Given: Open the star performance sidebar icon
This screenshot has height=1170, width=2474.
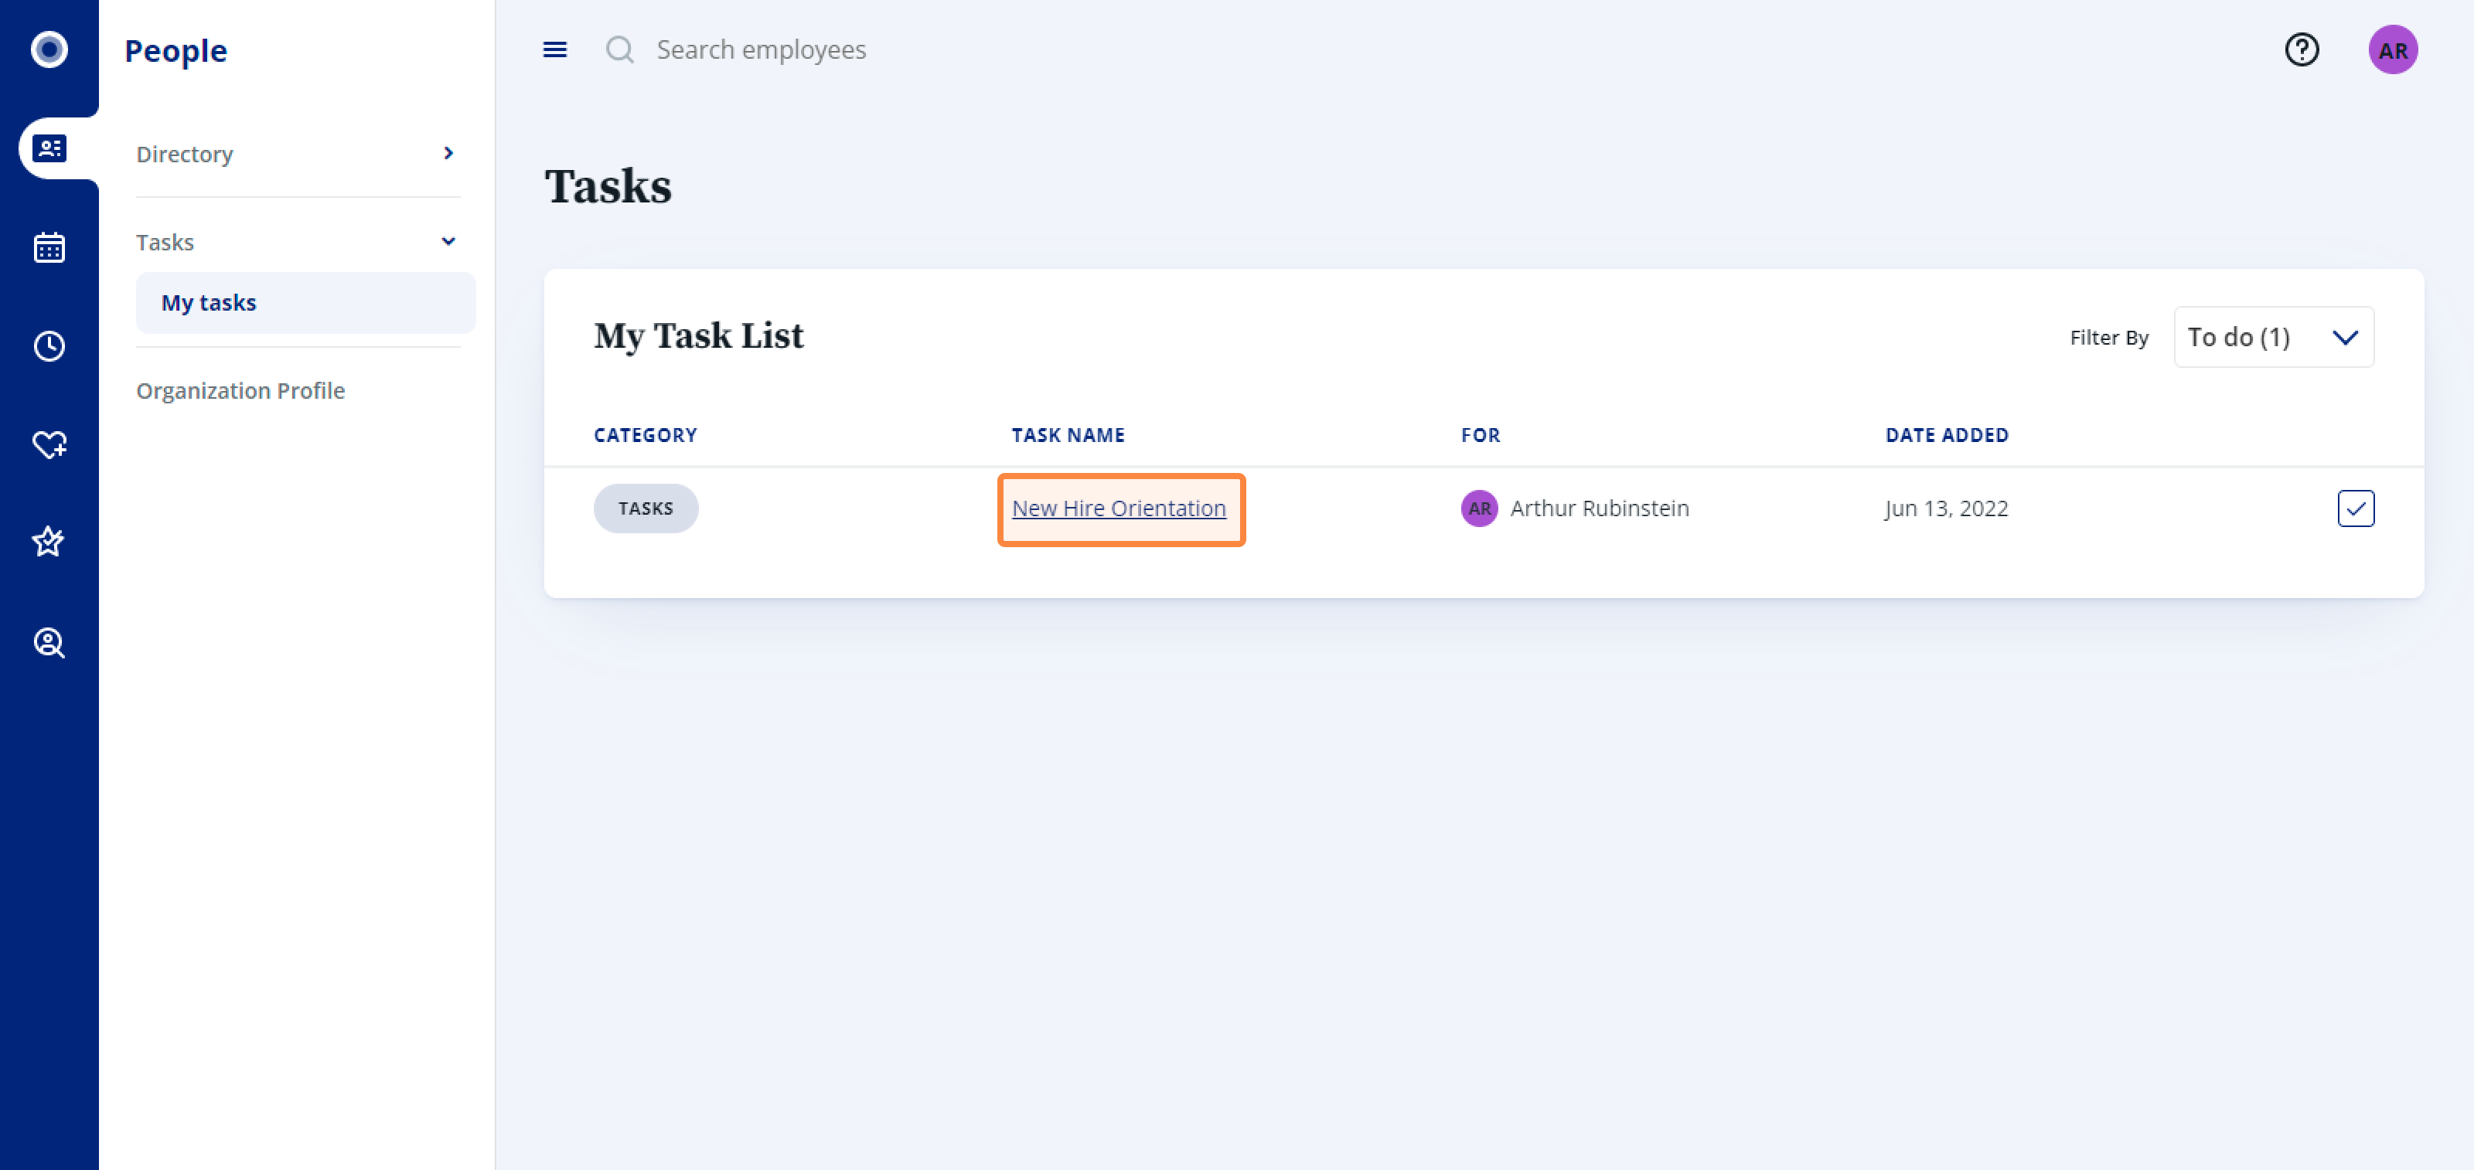Looking at the screenshot, I should click(49, 542).
